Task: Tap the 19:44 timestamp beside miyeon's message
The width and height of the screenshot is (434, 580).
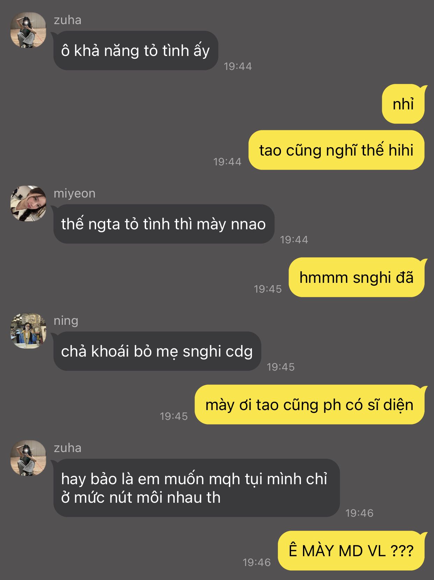Action: (294, 239)
